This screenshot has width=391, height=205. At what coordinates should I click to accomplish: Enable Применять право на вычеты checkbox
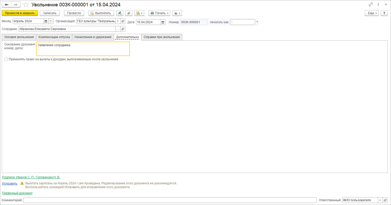[x=6, y=59]
